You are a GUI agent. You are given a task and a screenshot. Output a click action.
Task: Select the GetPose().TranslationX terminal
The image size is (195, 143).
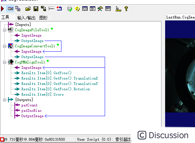point(59,78)
